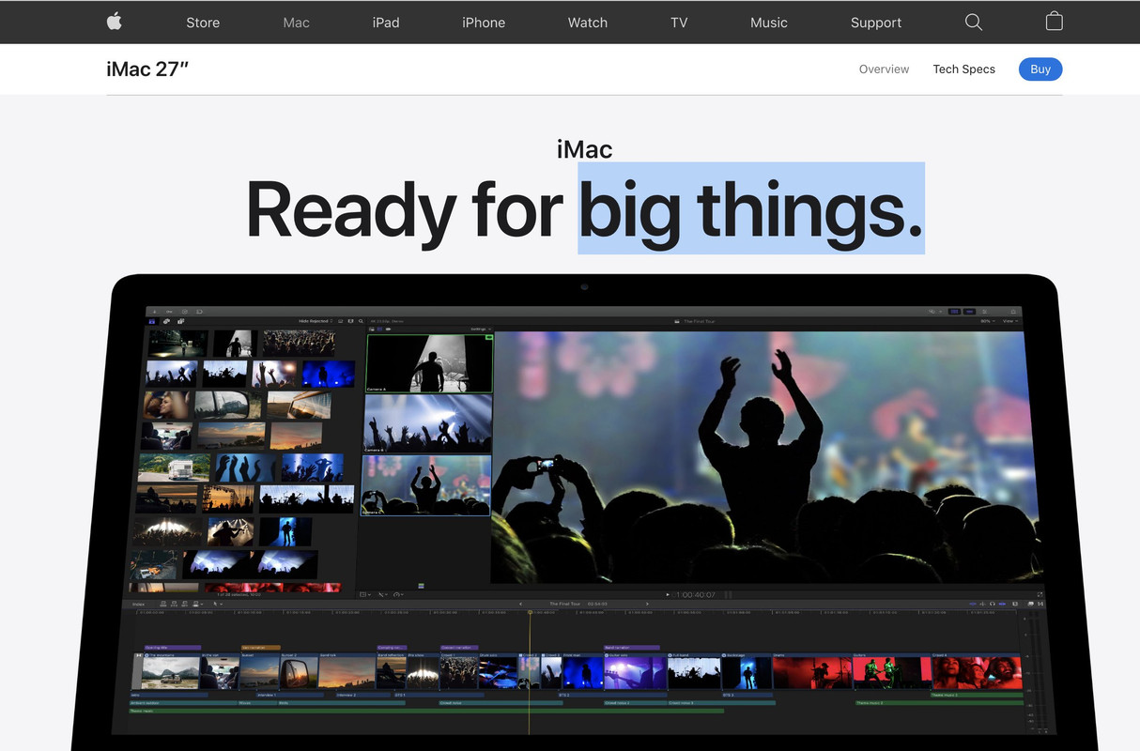Open the Store menu item
1140x751 pixels.
pos(203,23)
